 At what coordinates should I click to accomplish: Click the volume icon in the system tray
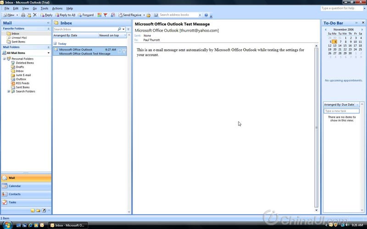click(x=348, y=225)
